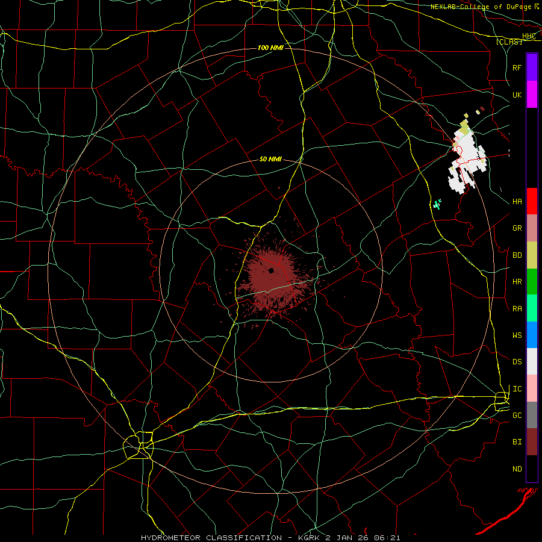
Task: Click the 2 JAN 26 date stamp
Action: tap(347, 538)
